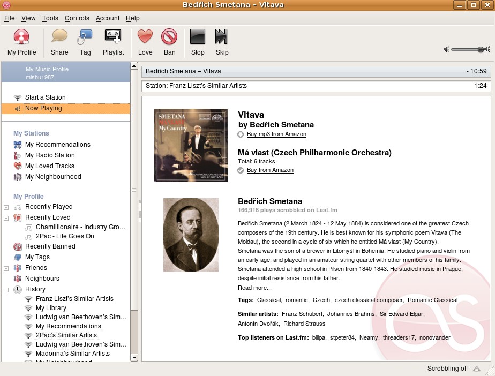The height and width of the screenshot is (376, 495).
Task: Open the Account menu
Action: pos(108,18)
